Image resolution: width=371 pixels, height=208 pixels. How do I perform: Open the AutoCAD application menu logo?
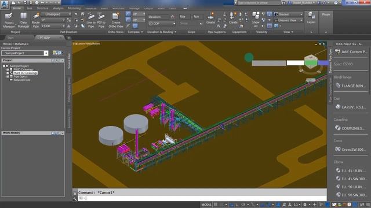5,4
